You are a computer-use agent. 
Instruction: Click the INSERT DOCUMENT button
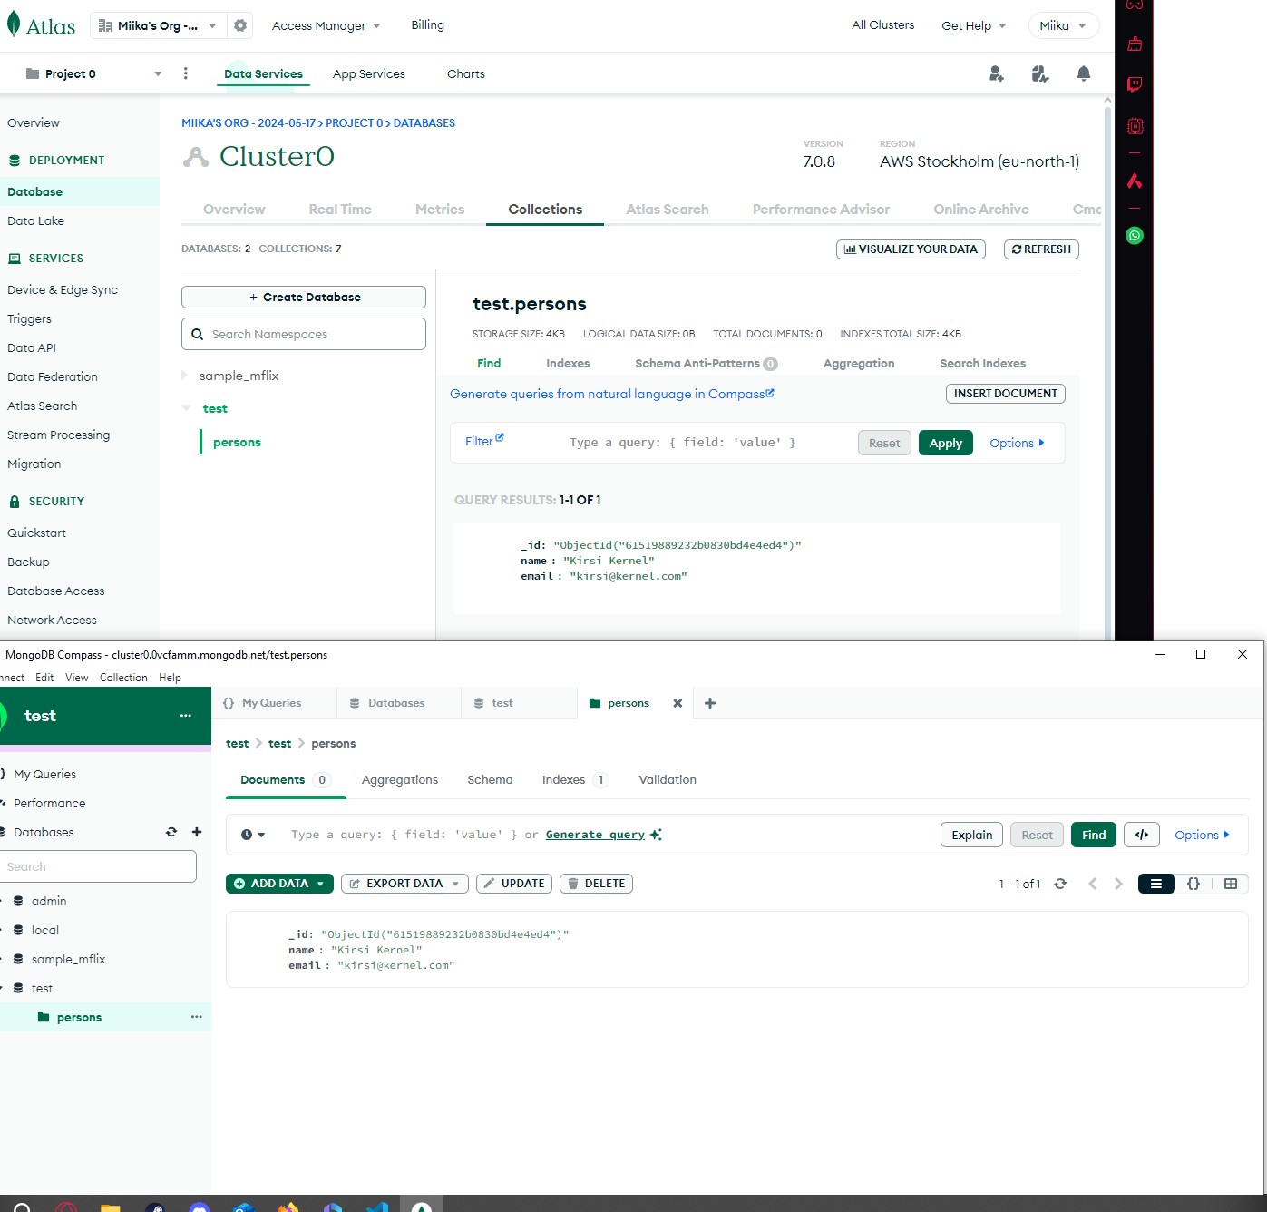[1005, 394]
